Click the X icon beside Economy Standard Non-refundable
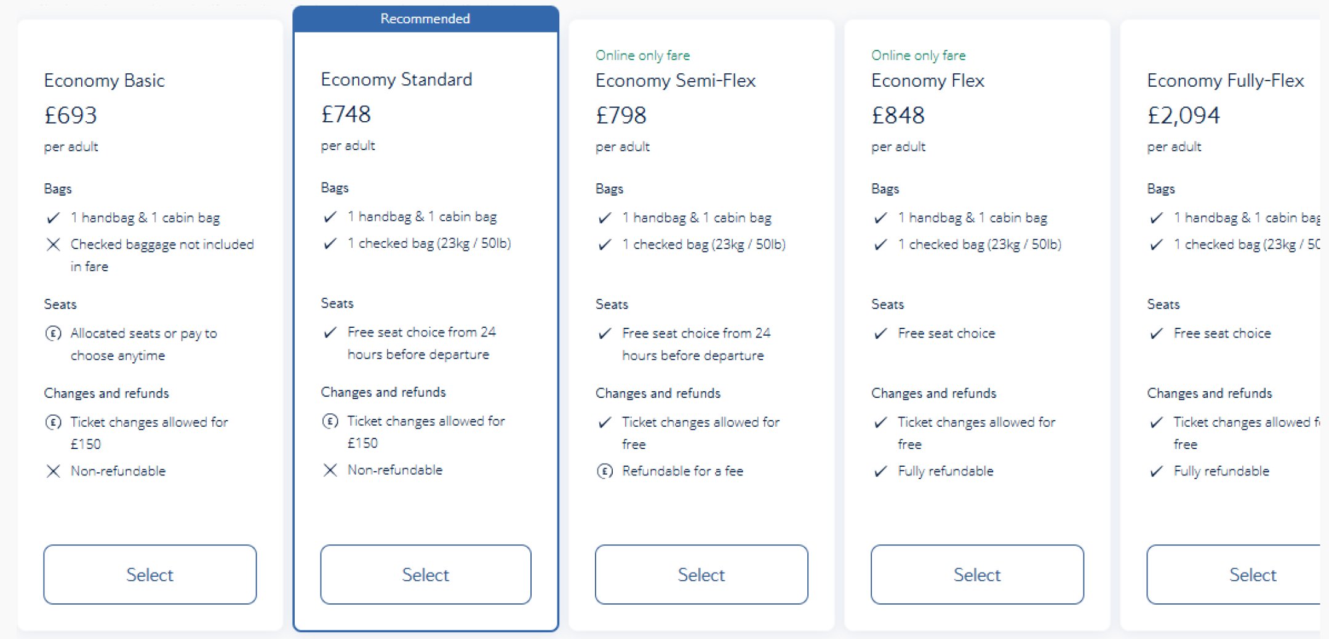Viewport: 1329px width, 639px height. pos(330,470)
